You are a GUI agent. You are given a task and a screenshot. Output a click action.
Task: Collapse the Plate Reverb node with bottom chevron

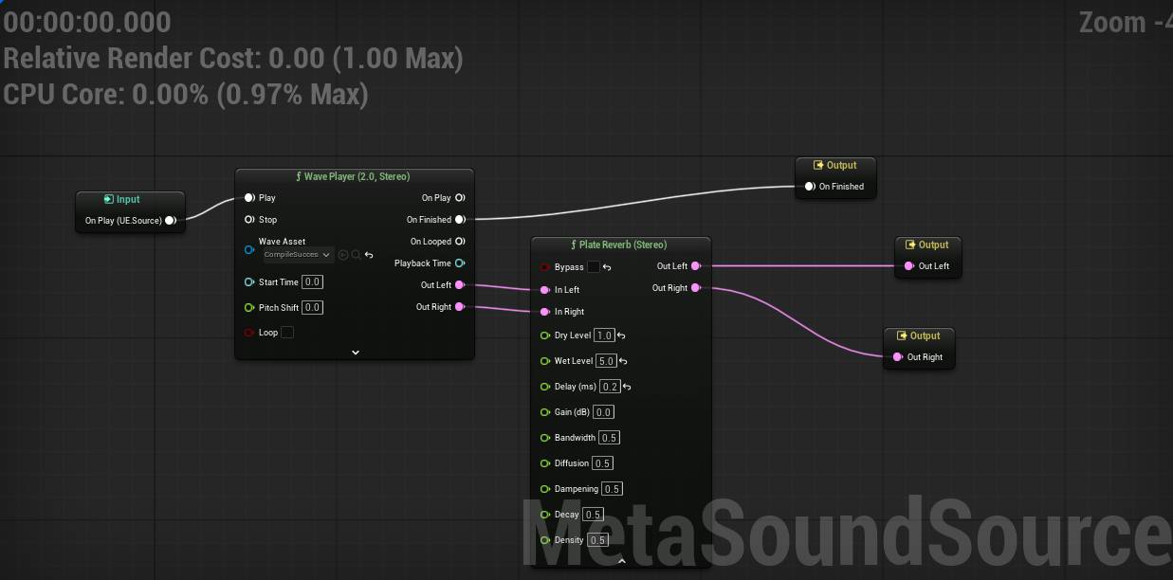point(621,560)
